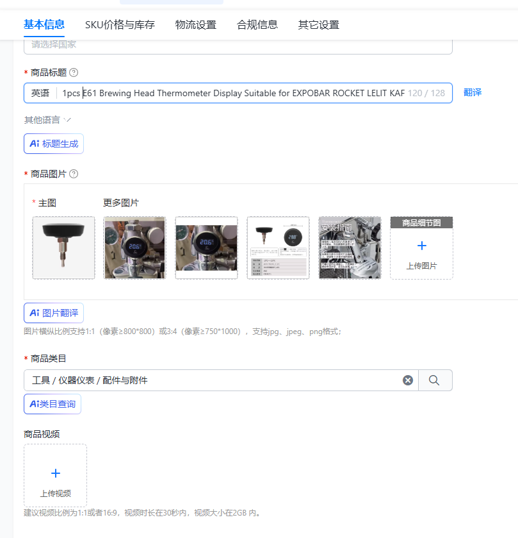Image resolution: width=518 pixels, height=538 pixels.
Task: Click the plus icon to upload video
Action: pyautogui.click(x=56, y=473)
